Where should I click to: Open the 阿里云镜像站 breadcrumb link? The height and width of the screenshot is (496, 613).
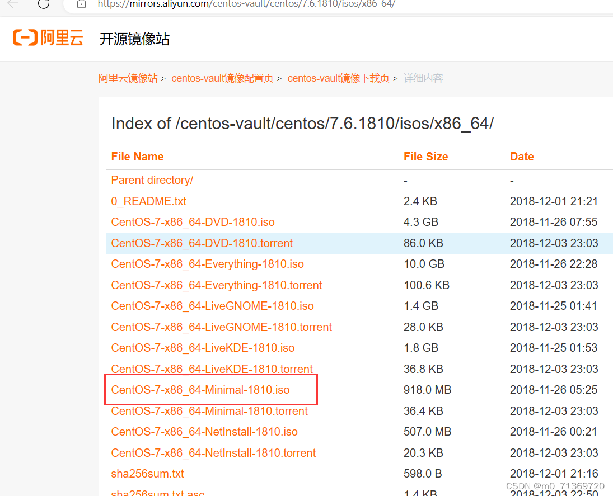128,78
